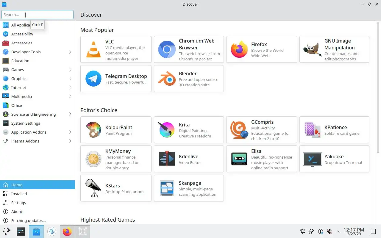Image resolution: width=381 pixels, height=238 pixels.
Task: Open the Installed applications page
Action: tap(38, 194)
